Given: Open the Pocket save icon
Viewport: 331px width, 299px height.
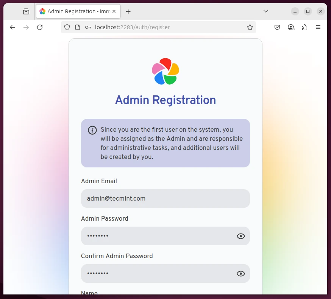Looking at the screenshot, I should click(277, 27).
